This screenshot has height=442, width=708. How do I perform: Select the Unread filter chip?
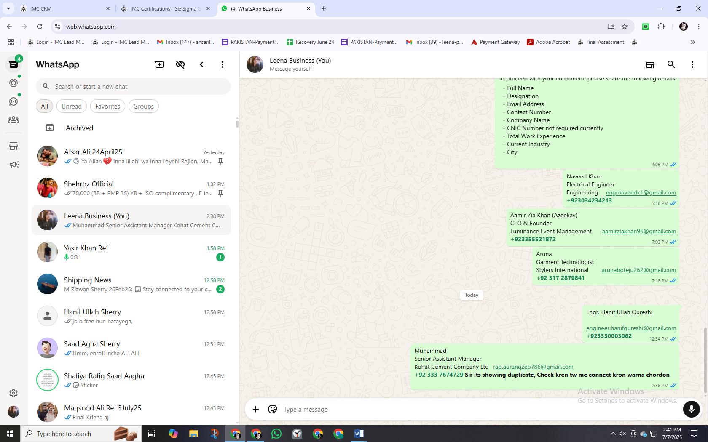pyautogui.click(x=72, y=107)
